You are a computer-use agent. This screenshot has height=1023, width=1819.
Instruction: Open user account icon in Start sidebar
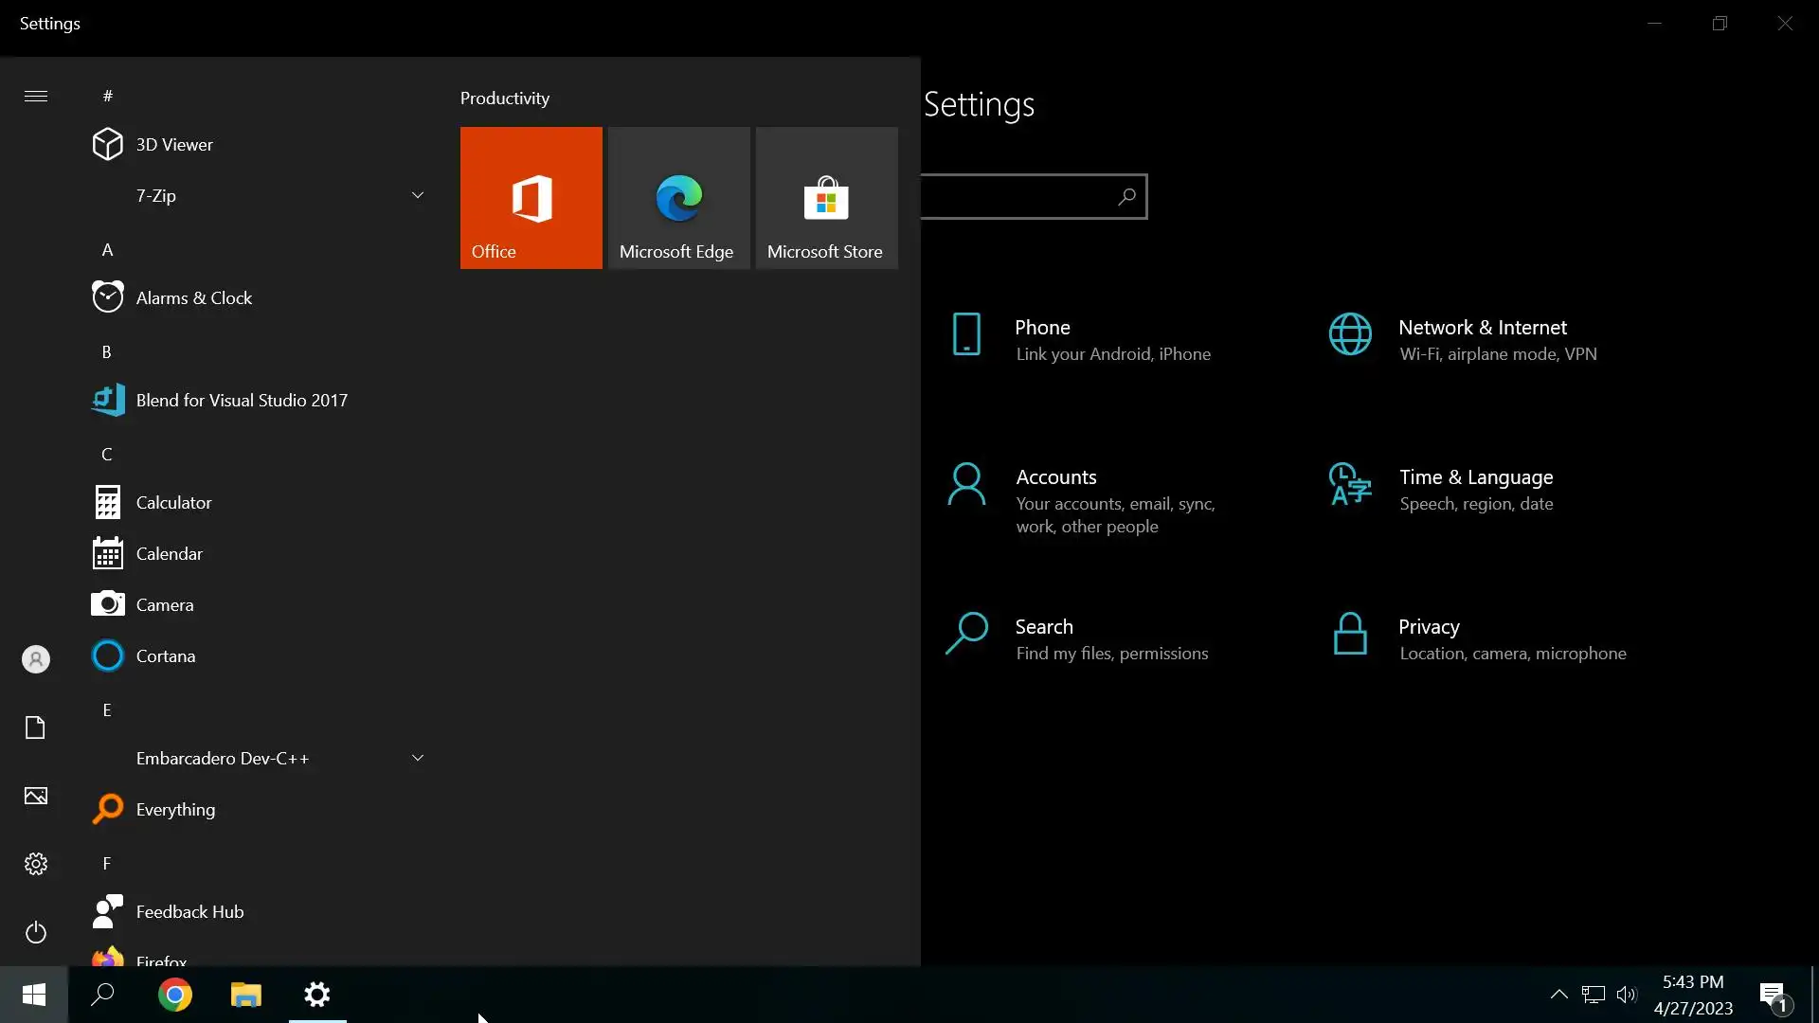pyautogui.click(x=36, y=659)
